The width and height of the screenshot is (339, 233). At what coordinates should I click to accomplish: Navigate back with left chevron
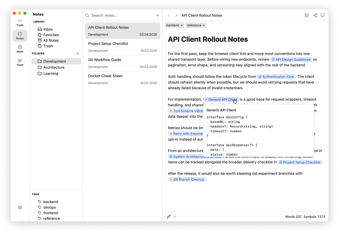[x=168, y=15]
